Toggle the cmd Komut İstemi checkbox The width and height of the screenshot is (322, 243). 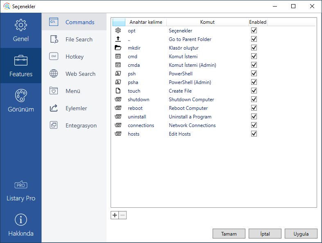254,56
